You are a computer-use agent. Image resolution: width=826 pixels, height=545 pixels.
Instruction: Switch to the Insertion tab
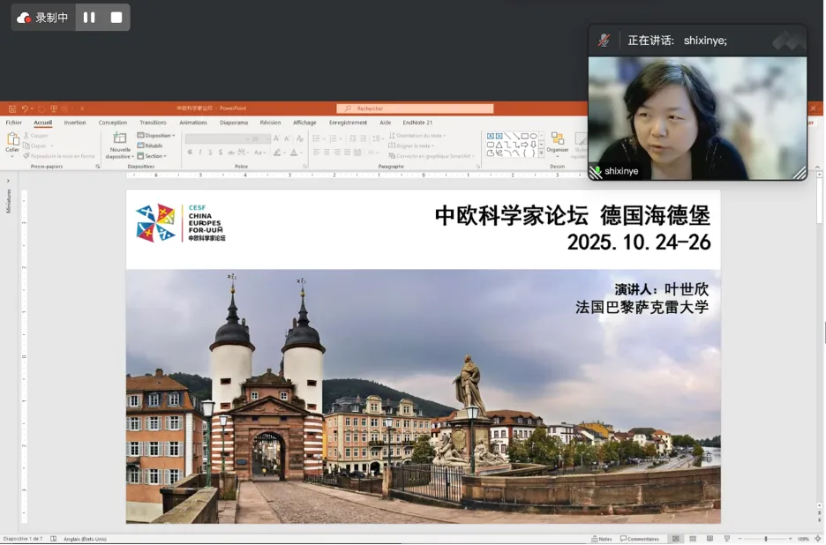(75, 123)
